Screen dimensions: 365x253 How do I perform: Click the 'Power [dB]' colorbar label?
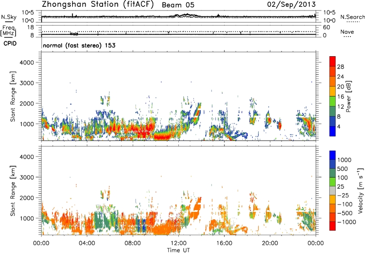[348, 97]
